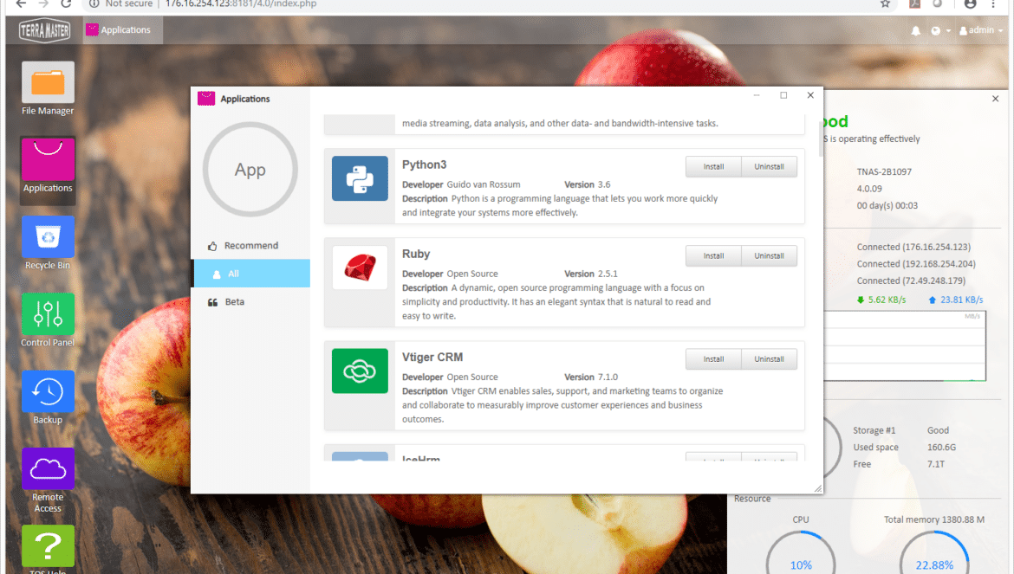Install Ruby
Screen dimensions: 1014x574
click(713, 255)
